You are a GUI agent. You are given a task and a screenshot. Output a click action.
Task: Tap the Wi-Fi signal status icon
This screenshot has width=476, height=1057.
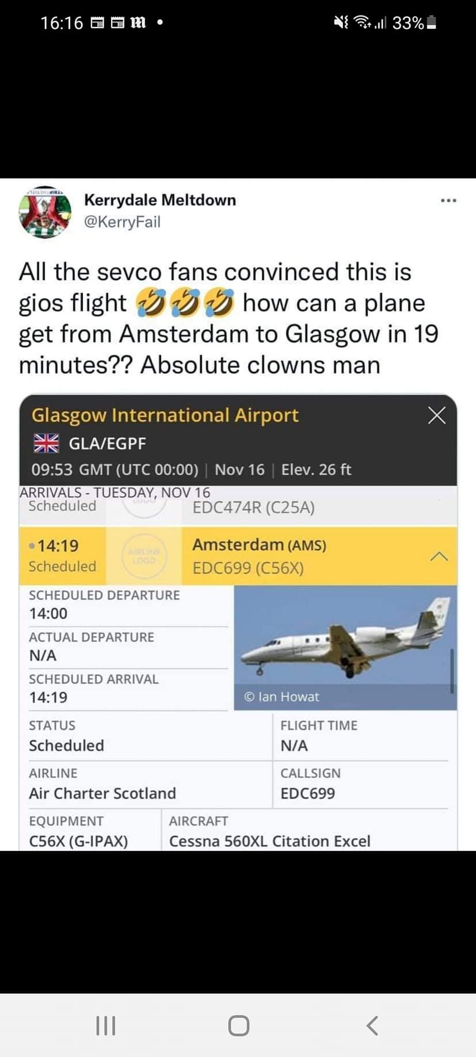[364, 23]
